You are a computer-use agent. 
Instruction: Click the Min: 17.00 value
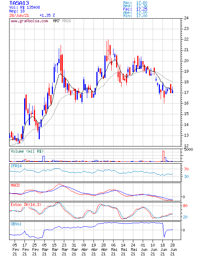(135, 16)
